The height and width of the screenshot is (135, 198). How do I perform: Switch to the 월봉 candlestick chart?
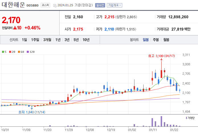point(166,40)
